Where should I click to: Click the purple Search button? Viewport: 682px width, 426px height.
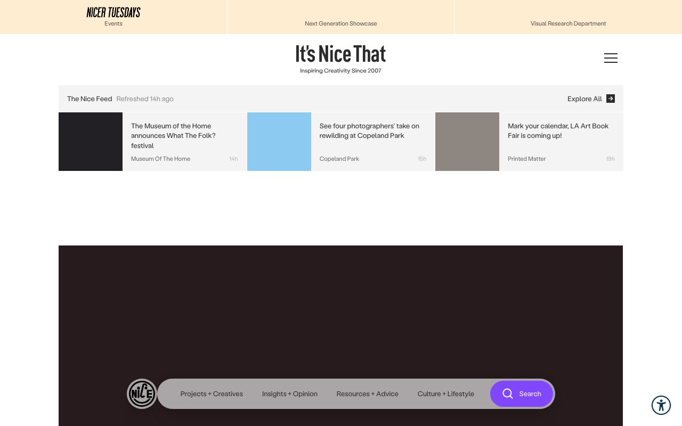click(522, 394)
